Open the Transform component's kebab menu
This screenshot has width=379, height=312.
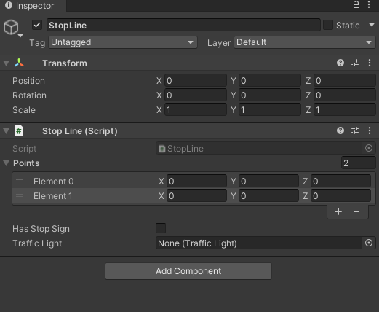[370, 63]
